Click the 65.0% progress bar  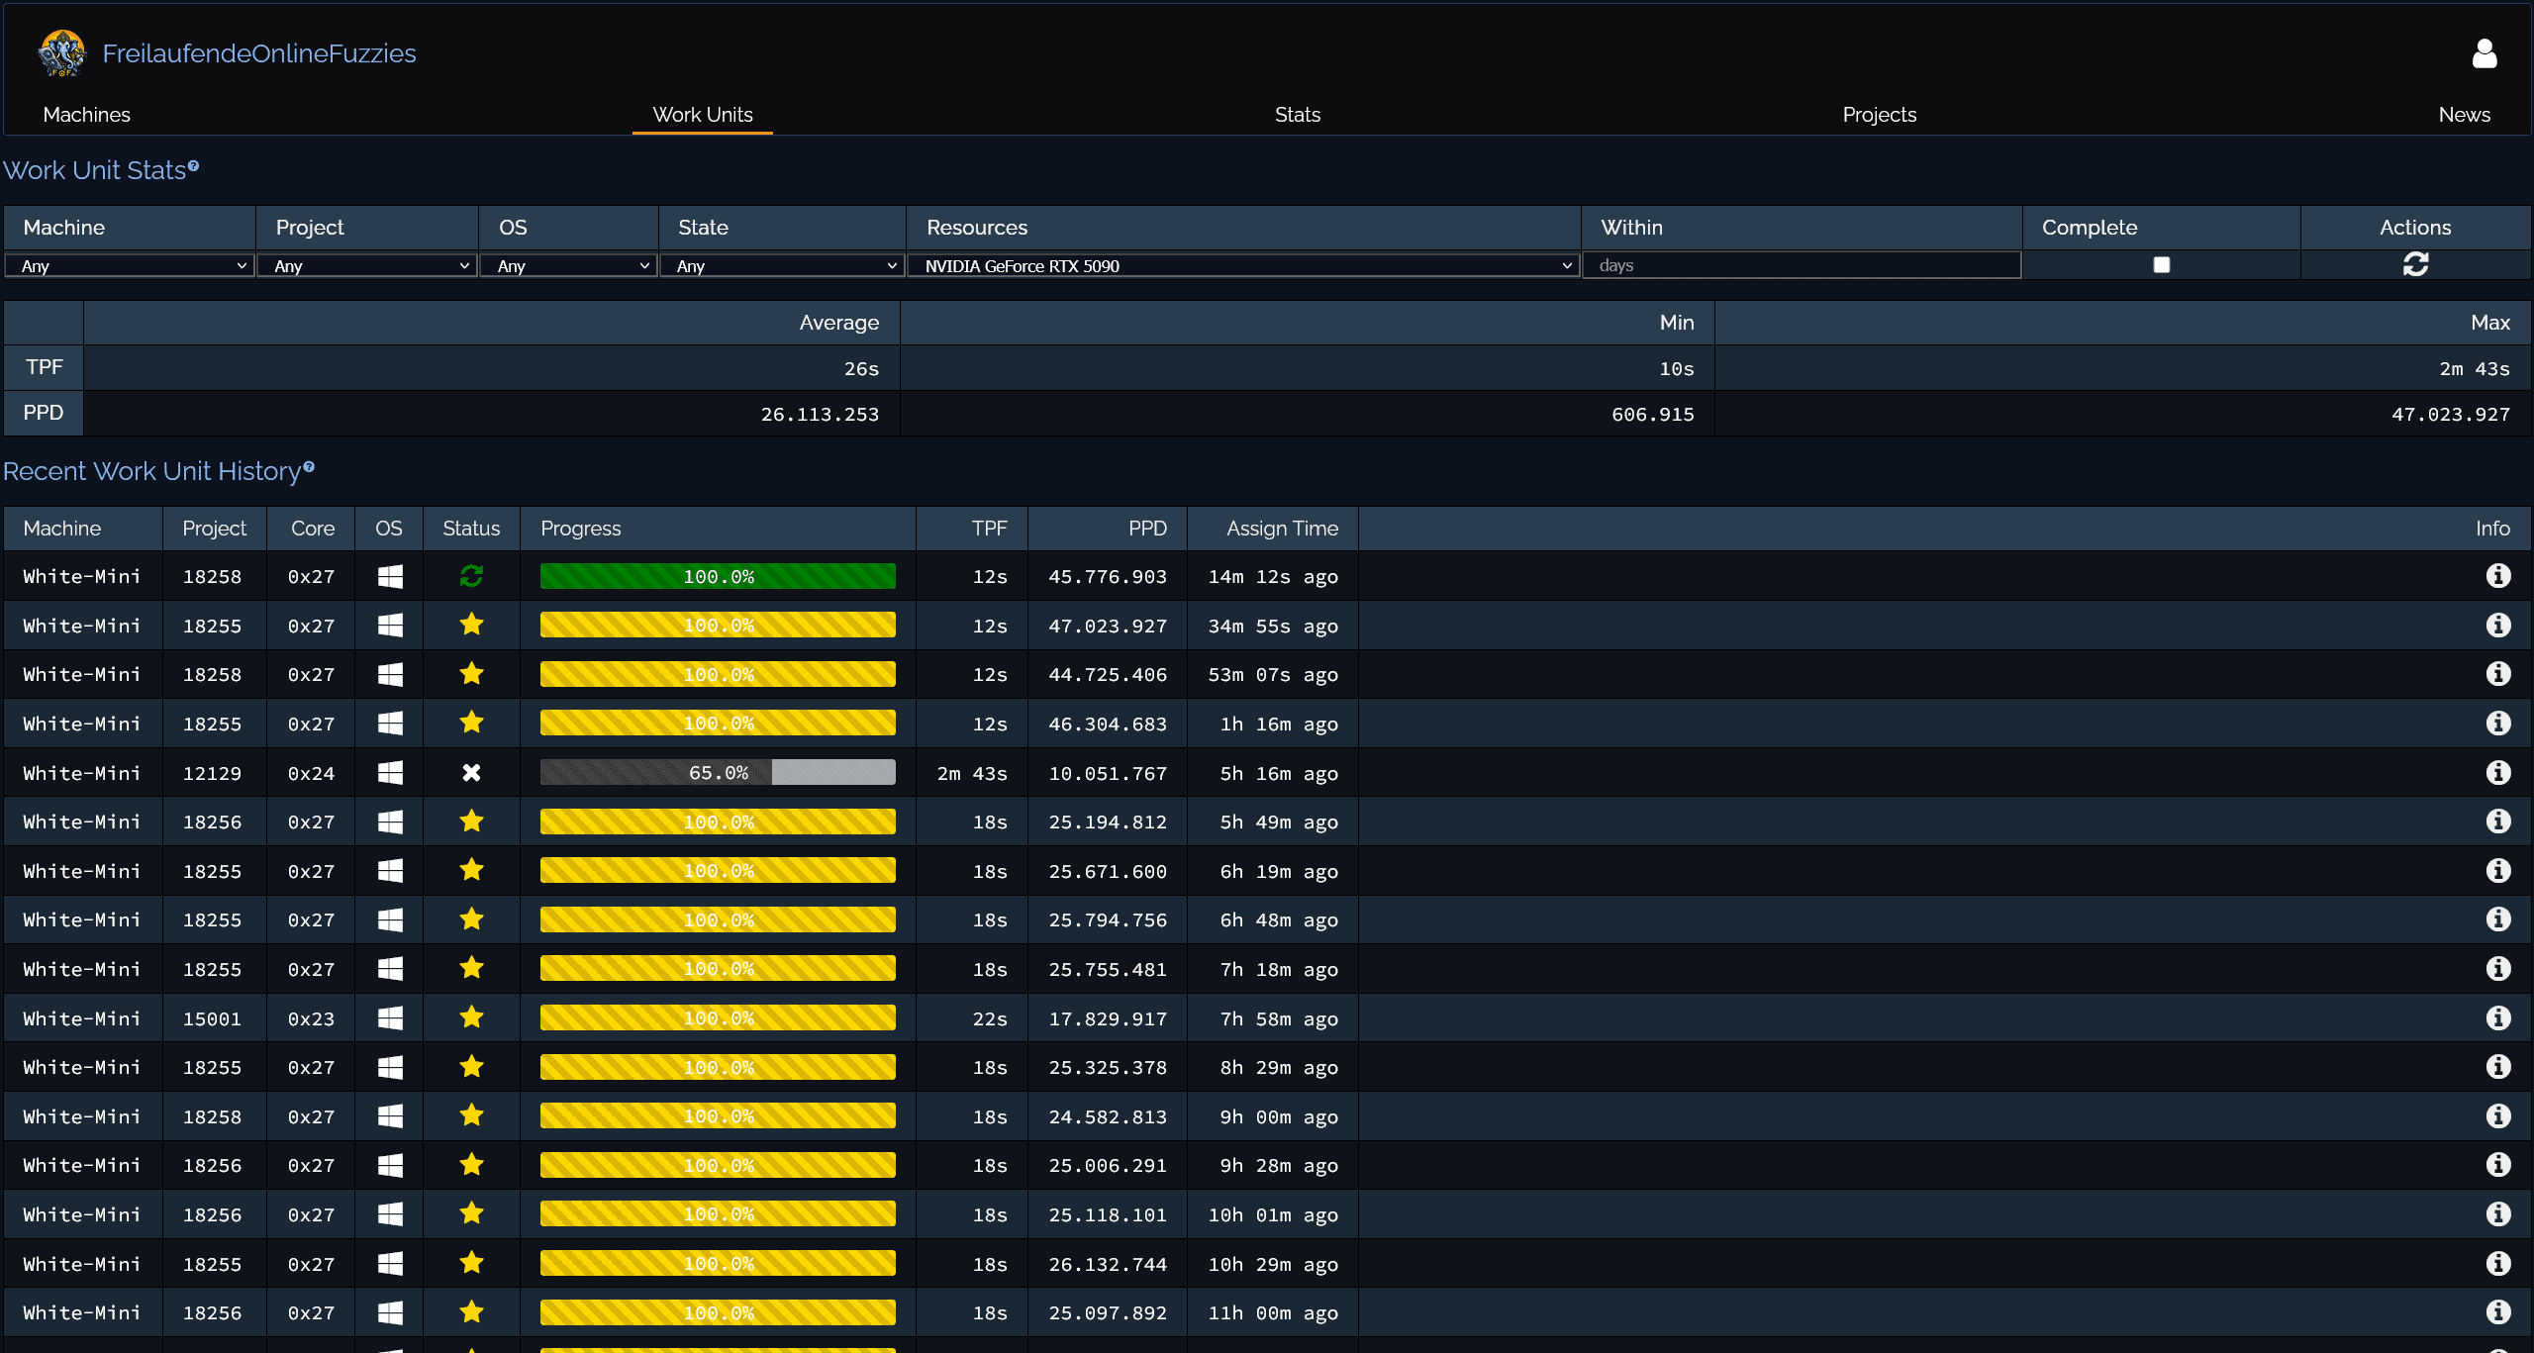(x=718, y=772)
